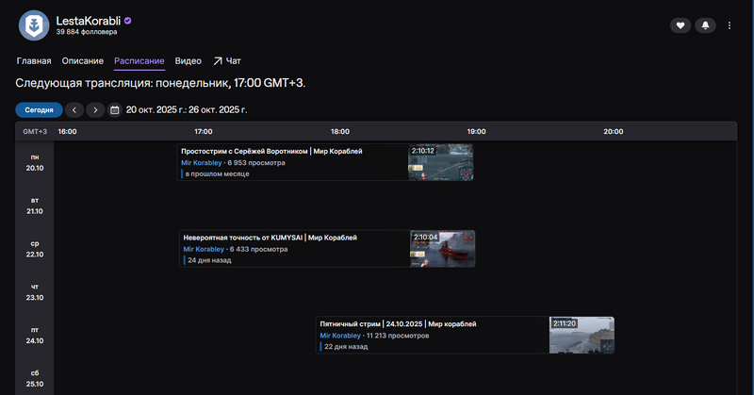This screenshot has height=395, width=754.
Task: Open the Чат popout link
Action: pyautogui.click(x=226, y=61)
